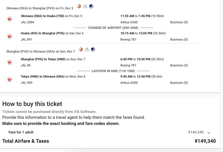This screenshot has height=152, width=223.
Task: Click the JAL logo beside flight JAL 909
Action: click(10, 80)
